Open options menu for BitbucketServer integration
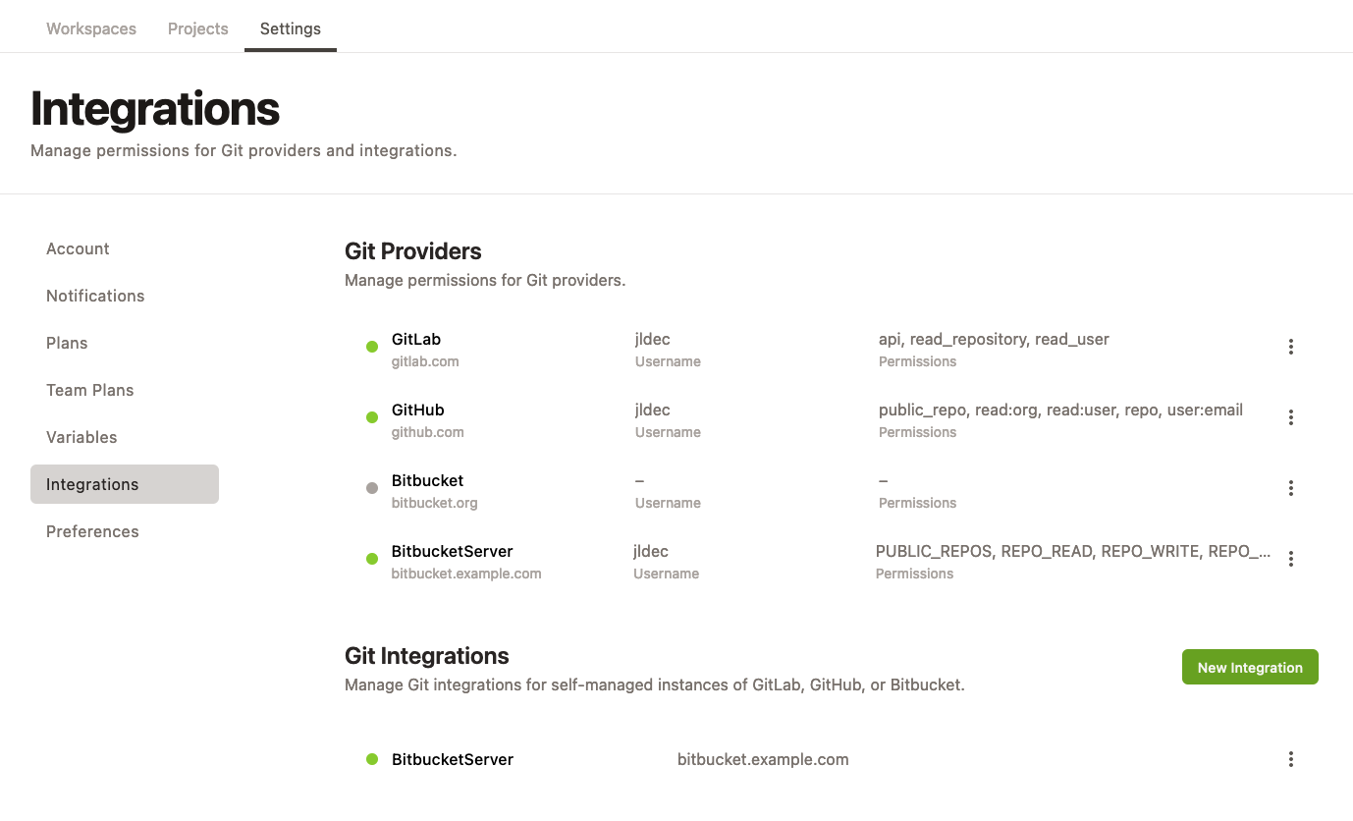The image size is (1353, 821). tap(1290, 758)
